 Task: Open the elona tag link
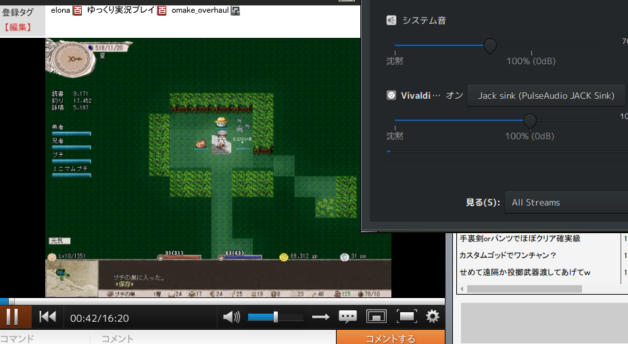pyautogui.click(x=60, y=10)
